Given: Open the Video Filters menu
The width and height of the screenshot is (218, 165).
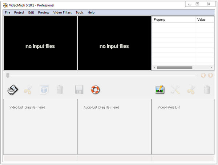Looking at the screenshot, I should (x=62, y=12).
